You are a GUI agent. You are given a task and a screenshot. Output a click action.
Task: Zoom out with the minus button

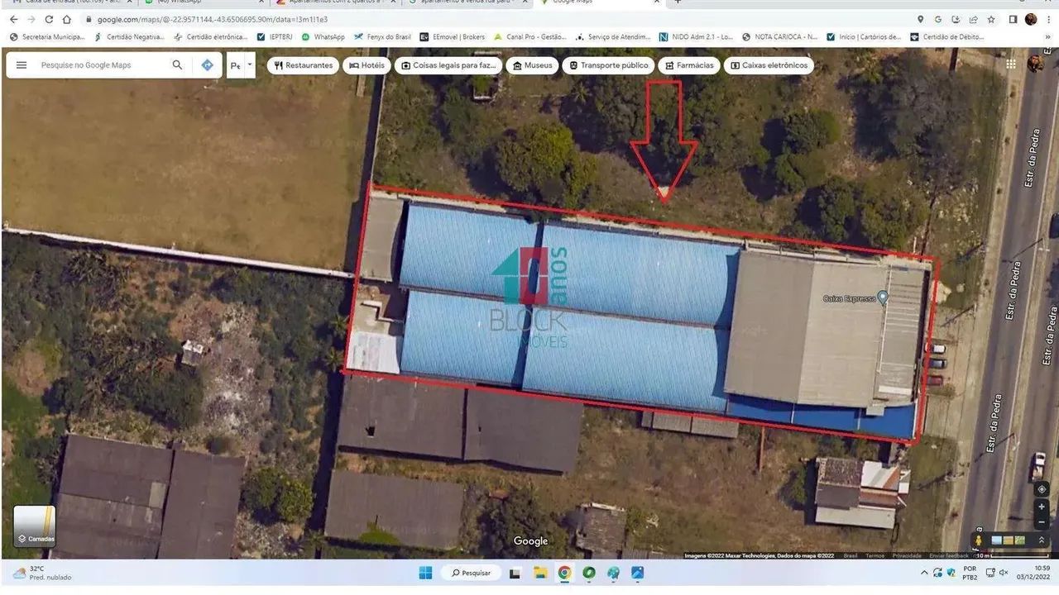click(x=1042, y=523)
